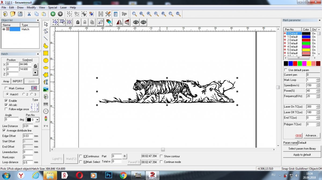The height and width of the screenshot is (180, 322).
Task: Pick the red color swatch in palette
Action: pos(295,64)
